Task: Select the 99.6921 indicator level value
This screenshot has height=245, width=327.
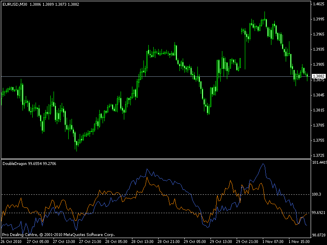Action: [x=318, y=212]
